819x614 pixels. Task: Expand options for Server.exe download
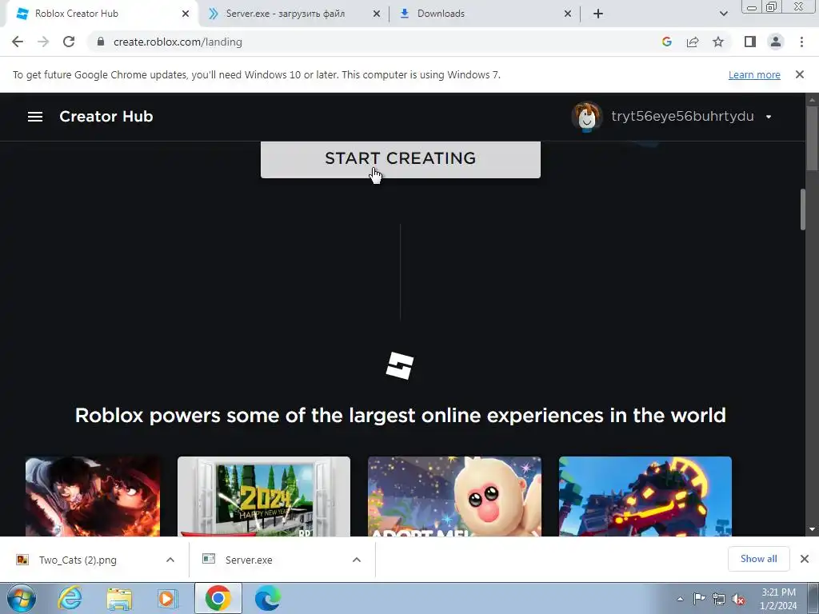coord(356,560)
